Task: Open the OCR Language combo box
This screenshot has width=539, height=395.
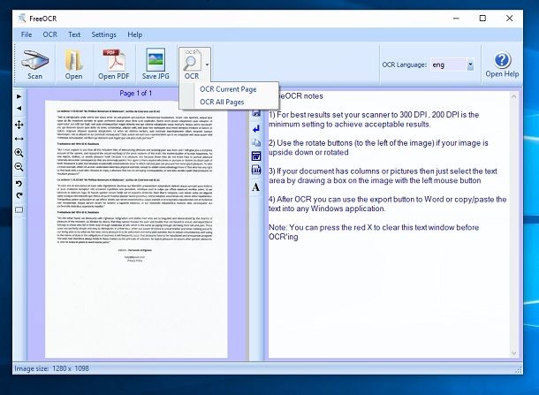Action: point(452,65)
